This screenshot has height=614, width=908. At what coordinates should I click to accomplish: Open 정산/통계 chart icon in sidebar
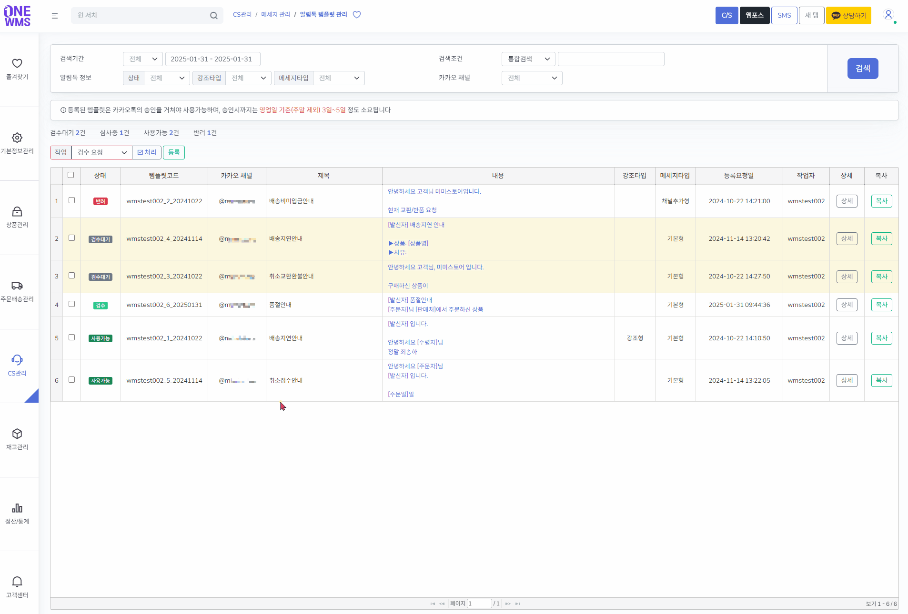click(17, 508)
